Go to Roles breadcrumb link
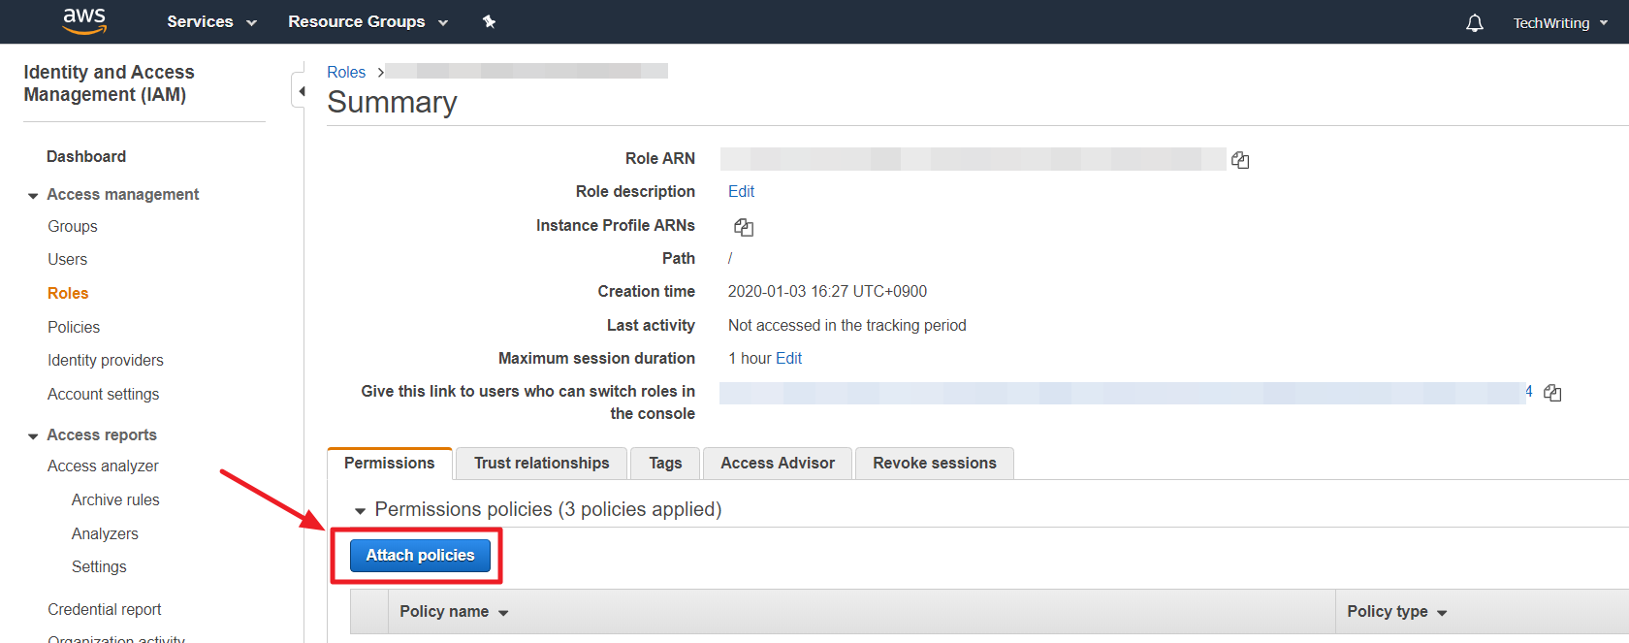Image resolution: width=1629 pixels, height=643 pixels. [x=346, y=72]
